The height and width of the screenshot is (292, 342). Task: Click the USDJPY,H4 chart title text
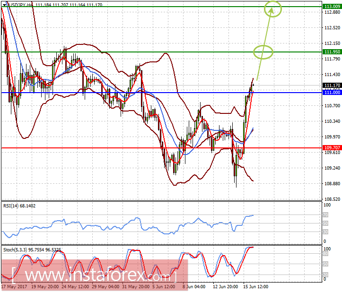pyautogui.click(x=20, y=5)
